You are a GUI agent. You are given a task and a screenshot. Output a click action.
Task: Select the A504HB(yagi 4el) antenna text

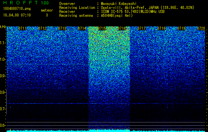click(117, 16)
